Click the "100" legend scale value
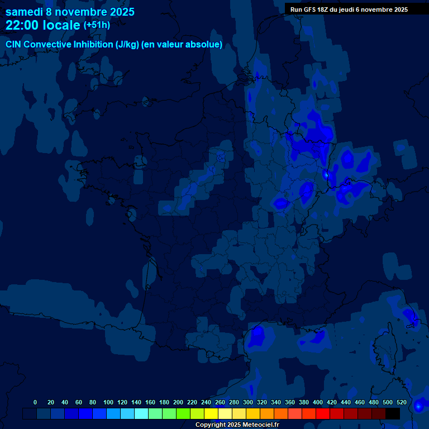 pos(108,402)
